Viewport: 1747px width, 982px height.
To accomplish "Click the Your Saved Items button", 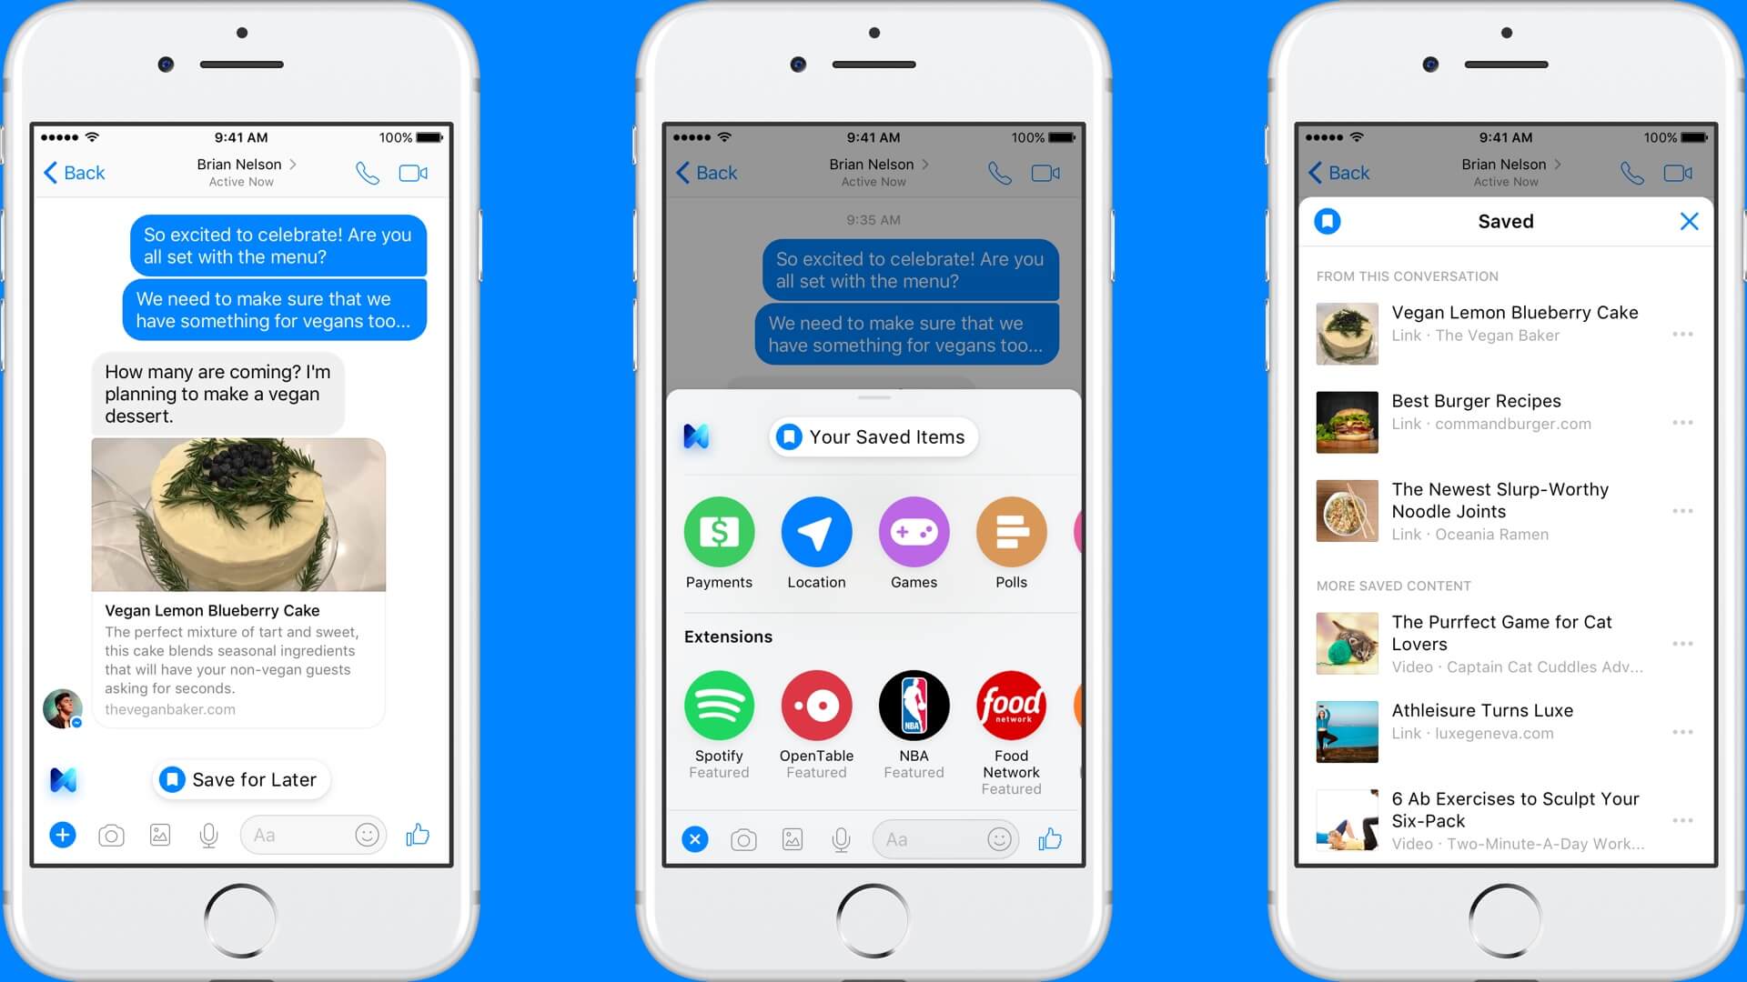I will pos(871,436).
